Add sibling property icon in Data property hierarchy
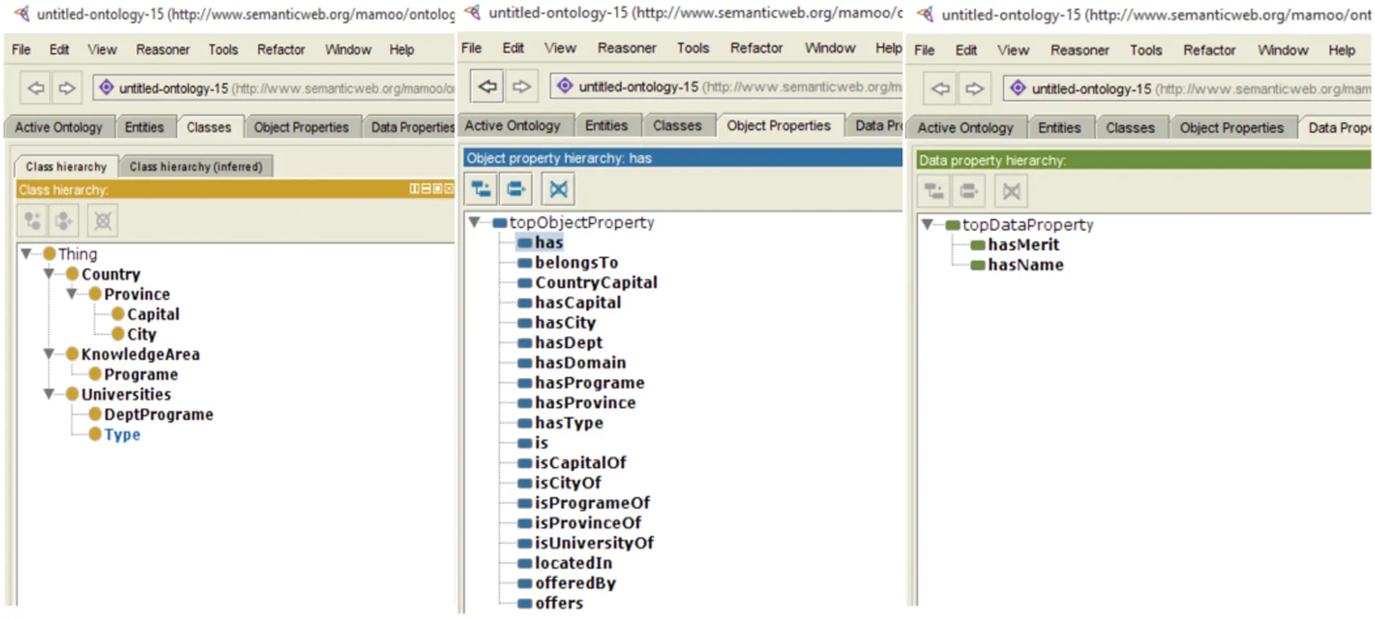 click(x=968, y=191)
